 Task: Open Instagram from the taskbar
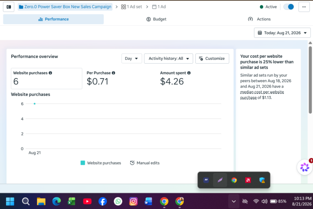tap(133, 201)
